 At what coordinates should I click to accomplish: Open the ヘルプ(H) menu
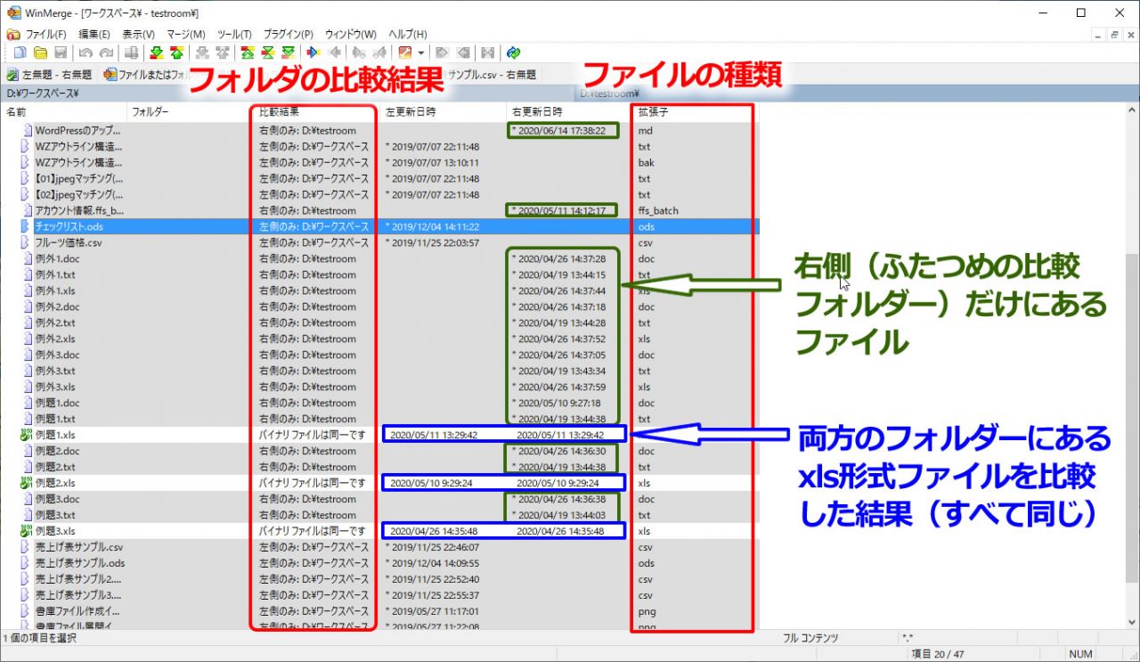[408, 34]
